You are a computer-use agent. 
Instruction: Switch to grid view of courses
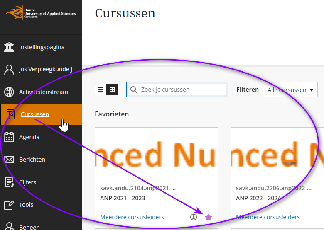pos(112,90)
